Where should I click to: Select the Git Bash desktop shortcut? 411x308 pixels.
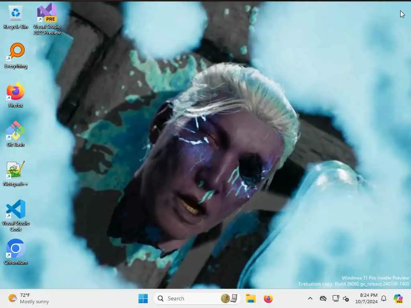pyautogui.click(x=16, y=134)
